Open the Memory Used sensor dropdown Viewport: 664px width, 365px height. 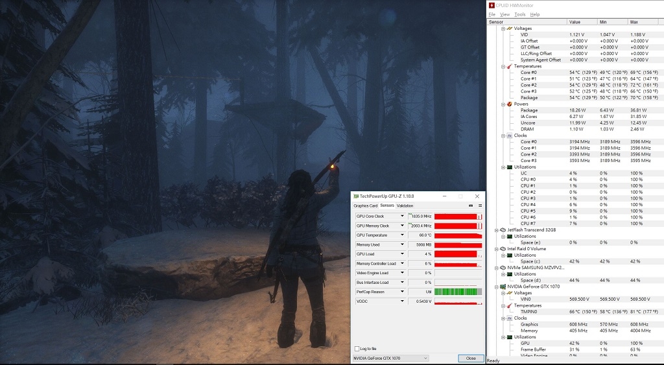402,245
